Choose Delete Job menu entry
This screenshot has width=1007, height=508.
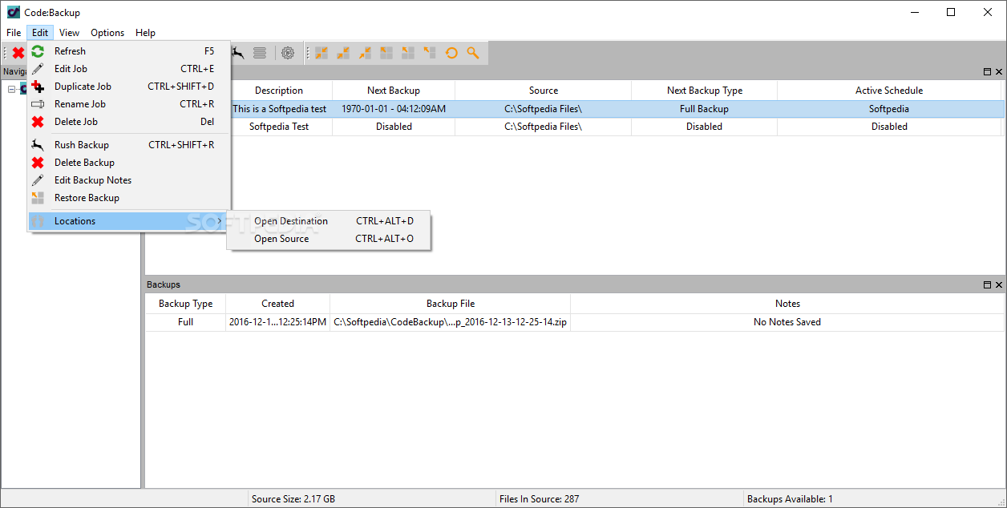tap(129, 122)
